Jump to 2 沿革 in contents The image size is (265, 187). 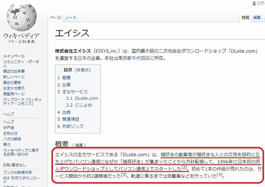pos(64,85)
